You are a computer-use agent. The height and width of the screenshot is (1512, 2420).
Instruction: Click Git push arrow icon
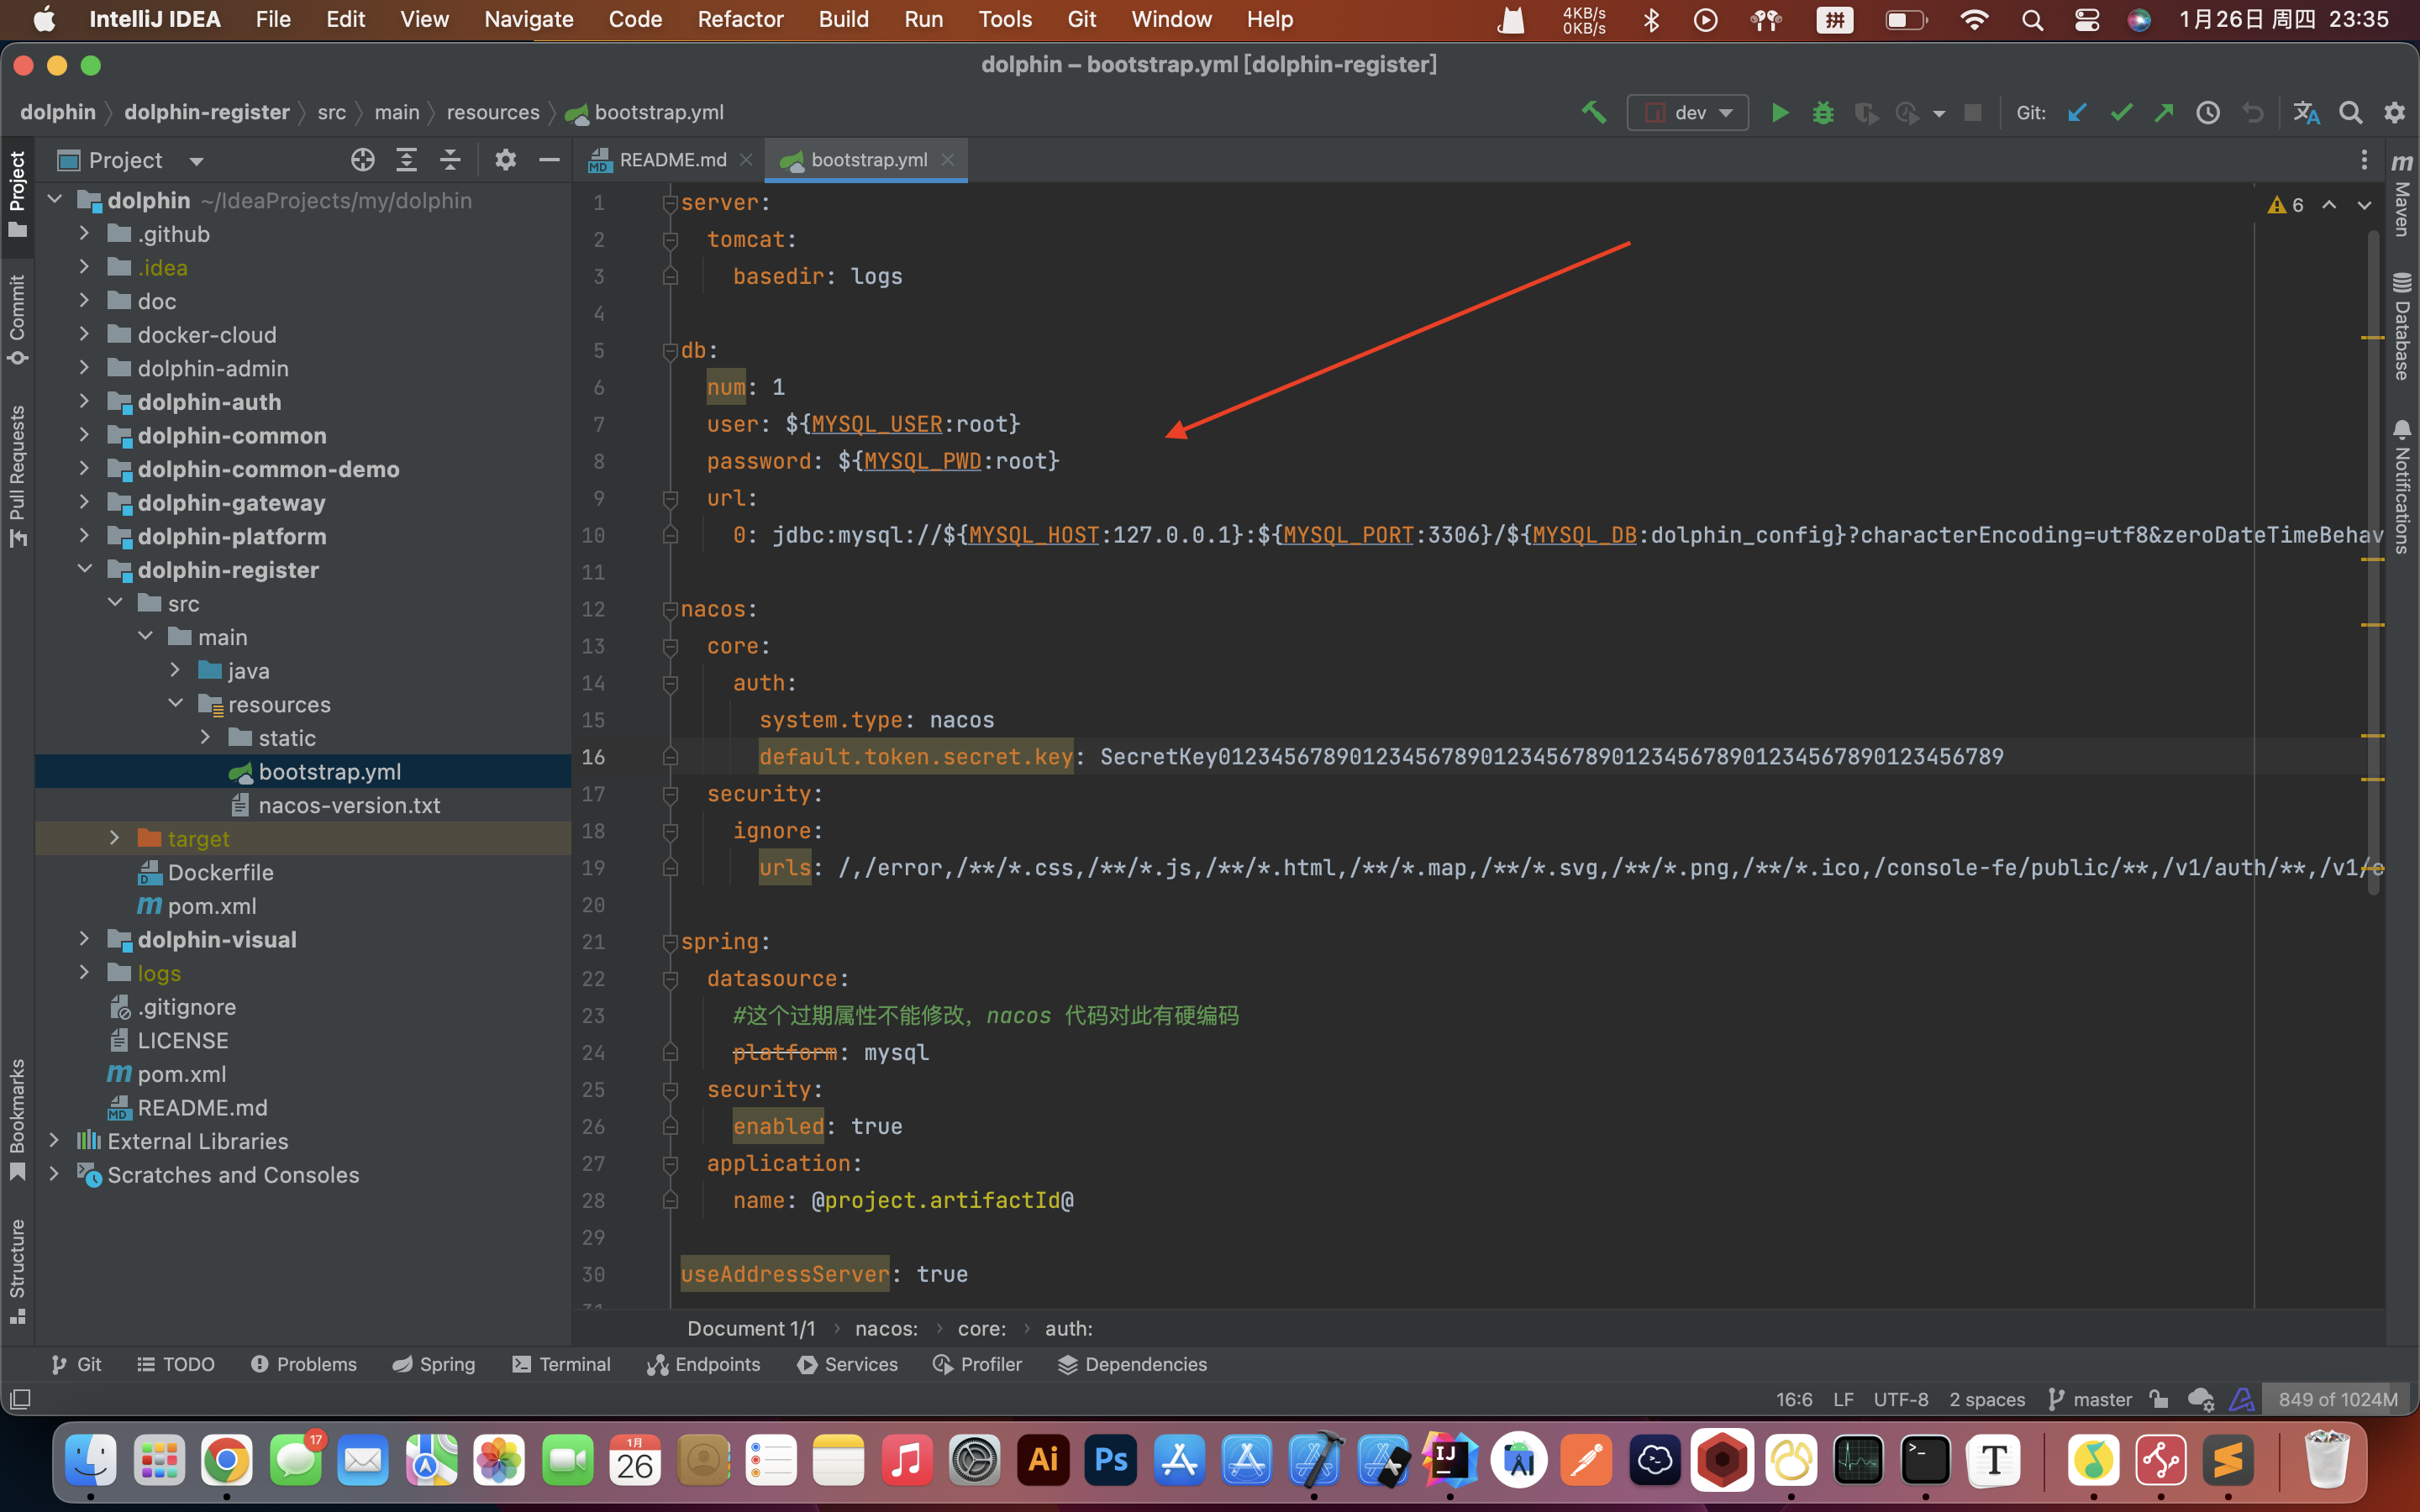[2164, 112]
